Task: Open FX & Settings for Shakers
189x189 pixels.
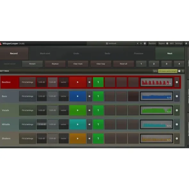Action: tap(28, 138)
